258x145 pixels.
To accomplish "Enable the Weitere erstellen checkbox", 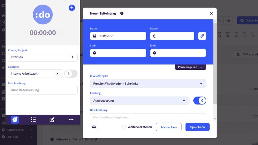I will tap(124, 127).
